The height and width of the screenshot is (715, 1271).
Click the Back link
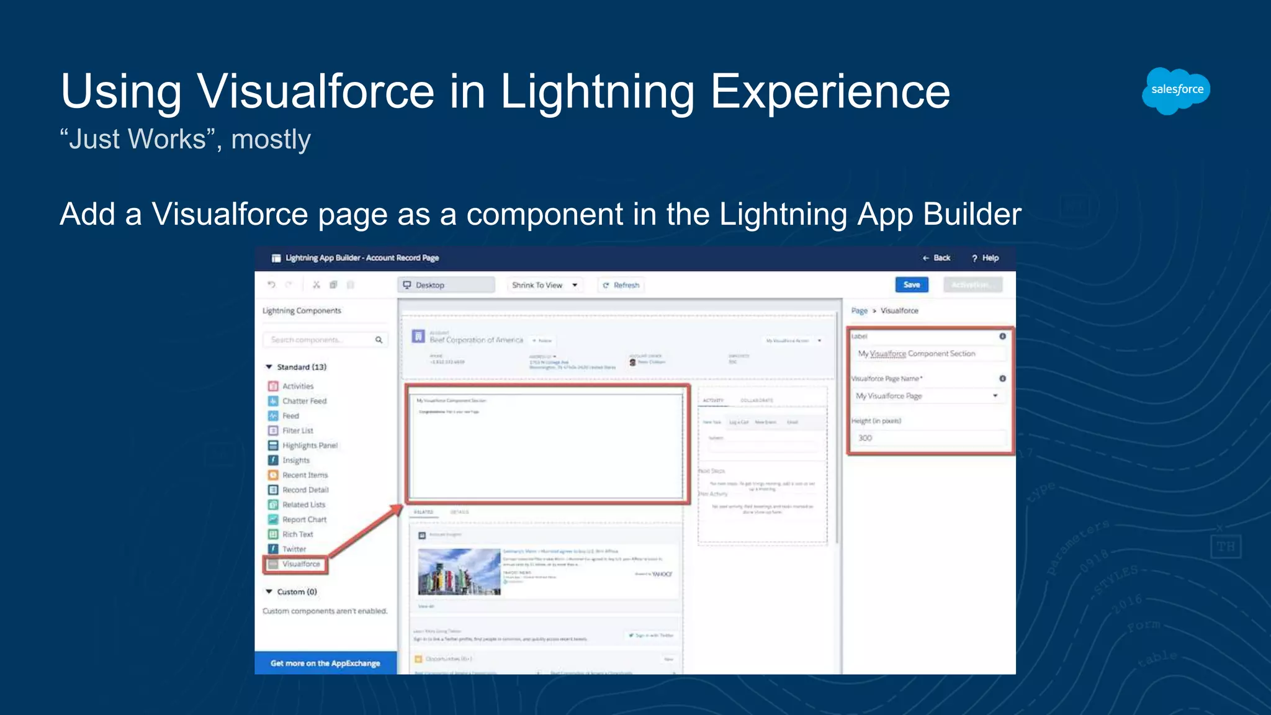click(x=936, y=258)
